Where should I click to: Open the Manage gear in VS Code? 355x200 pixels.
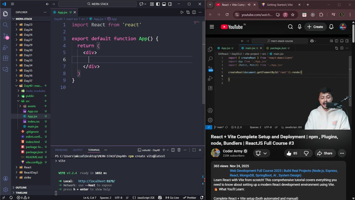5,190
